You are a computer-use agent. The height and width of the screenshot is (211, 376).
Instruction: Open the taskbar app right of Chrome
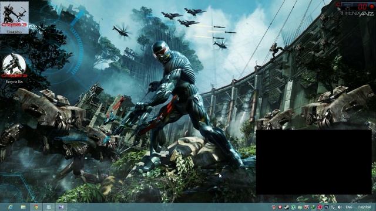49,207
